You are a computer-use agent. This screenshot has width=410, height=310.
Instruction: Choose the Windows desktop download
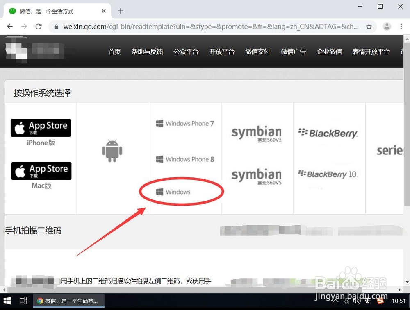(x=173, y=192)
